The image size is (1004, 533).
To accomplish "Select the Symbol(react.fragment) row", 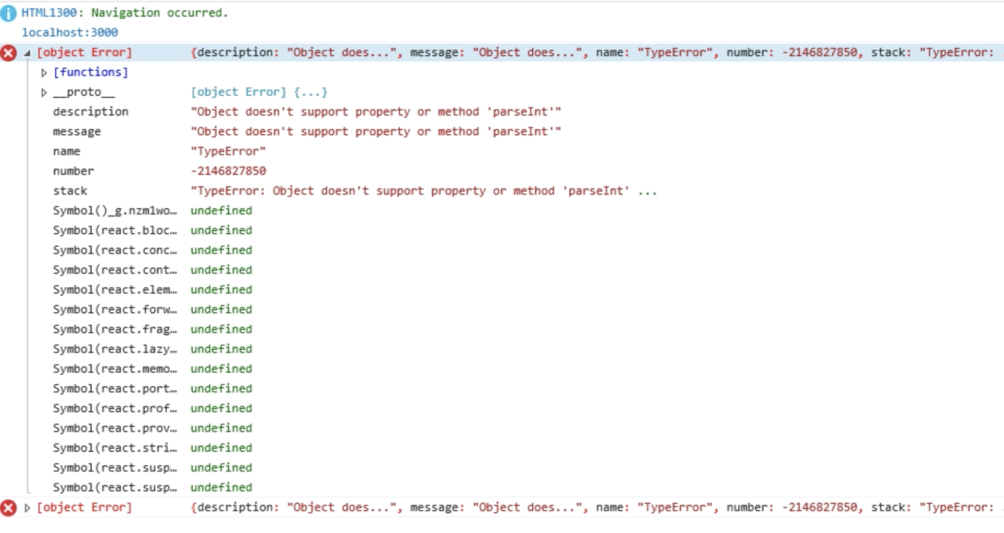I will tap(115, 329).
